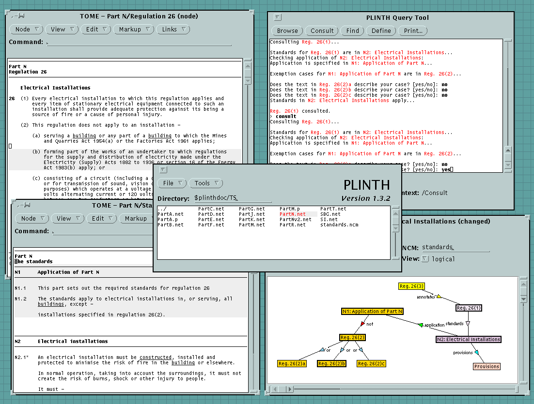Select SI.net in the file list

[x=329, y=219]
